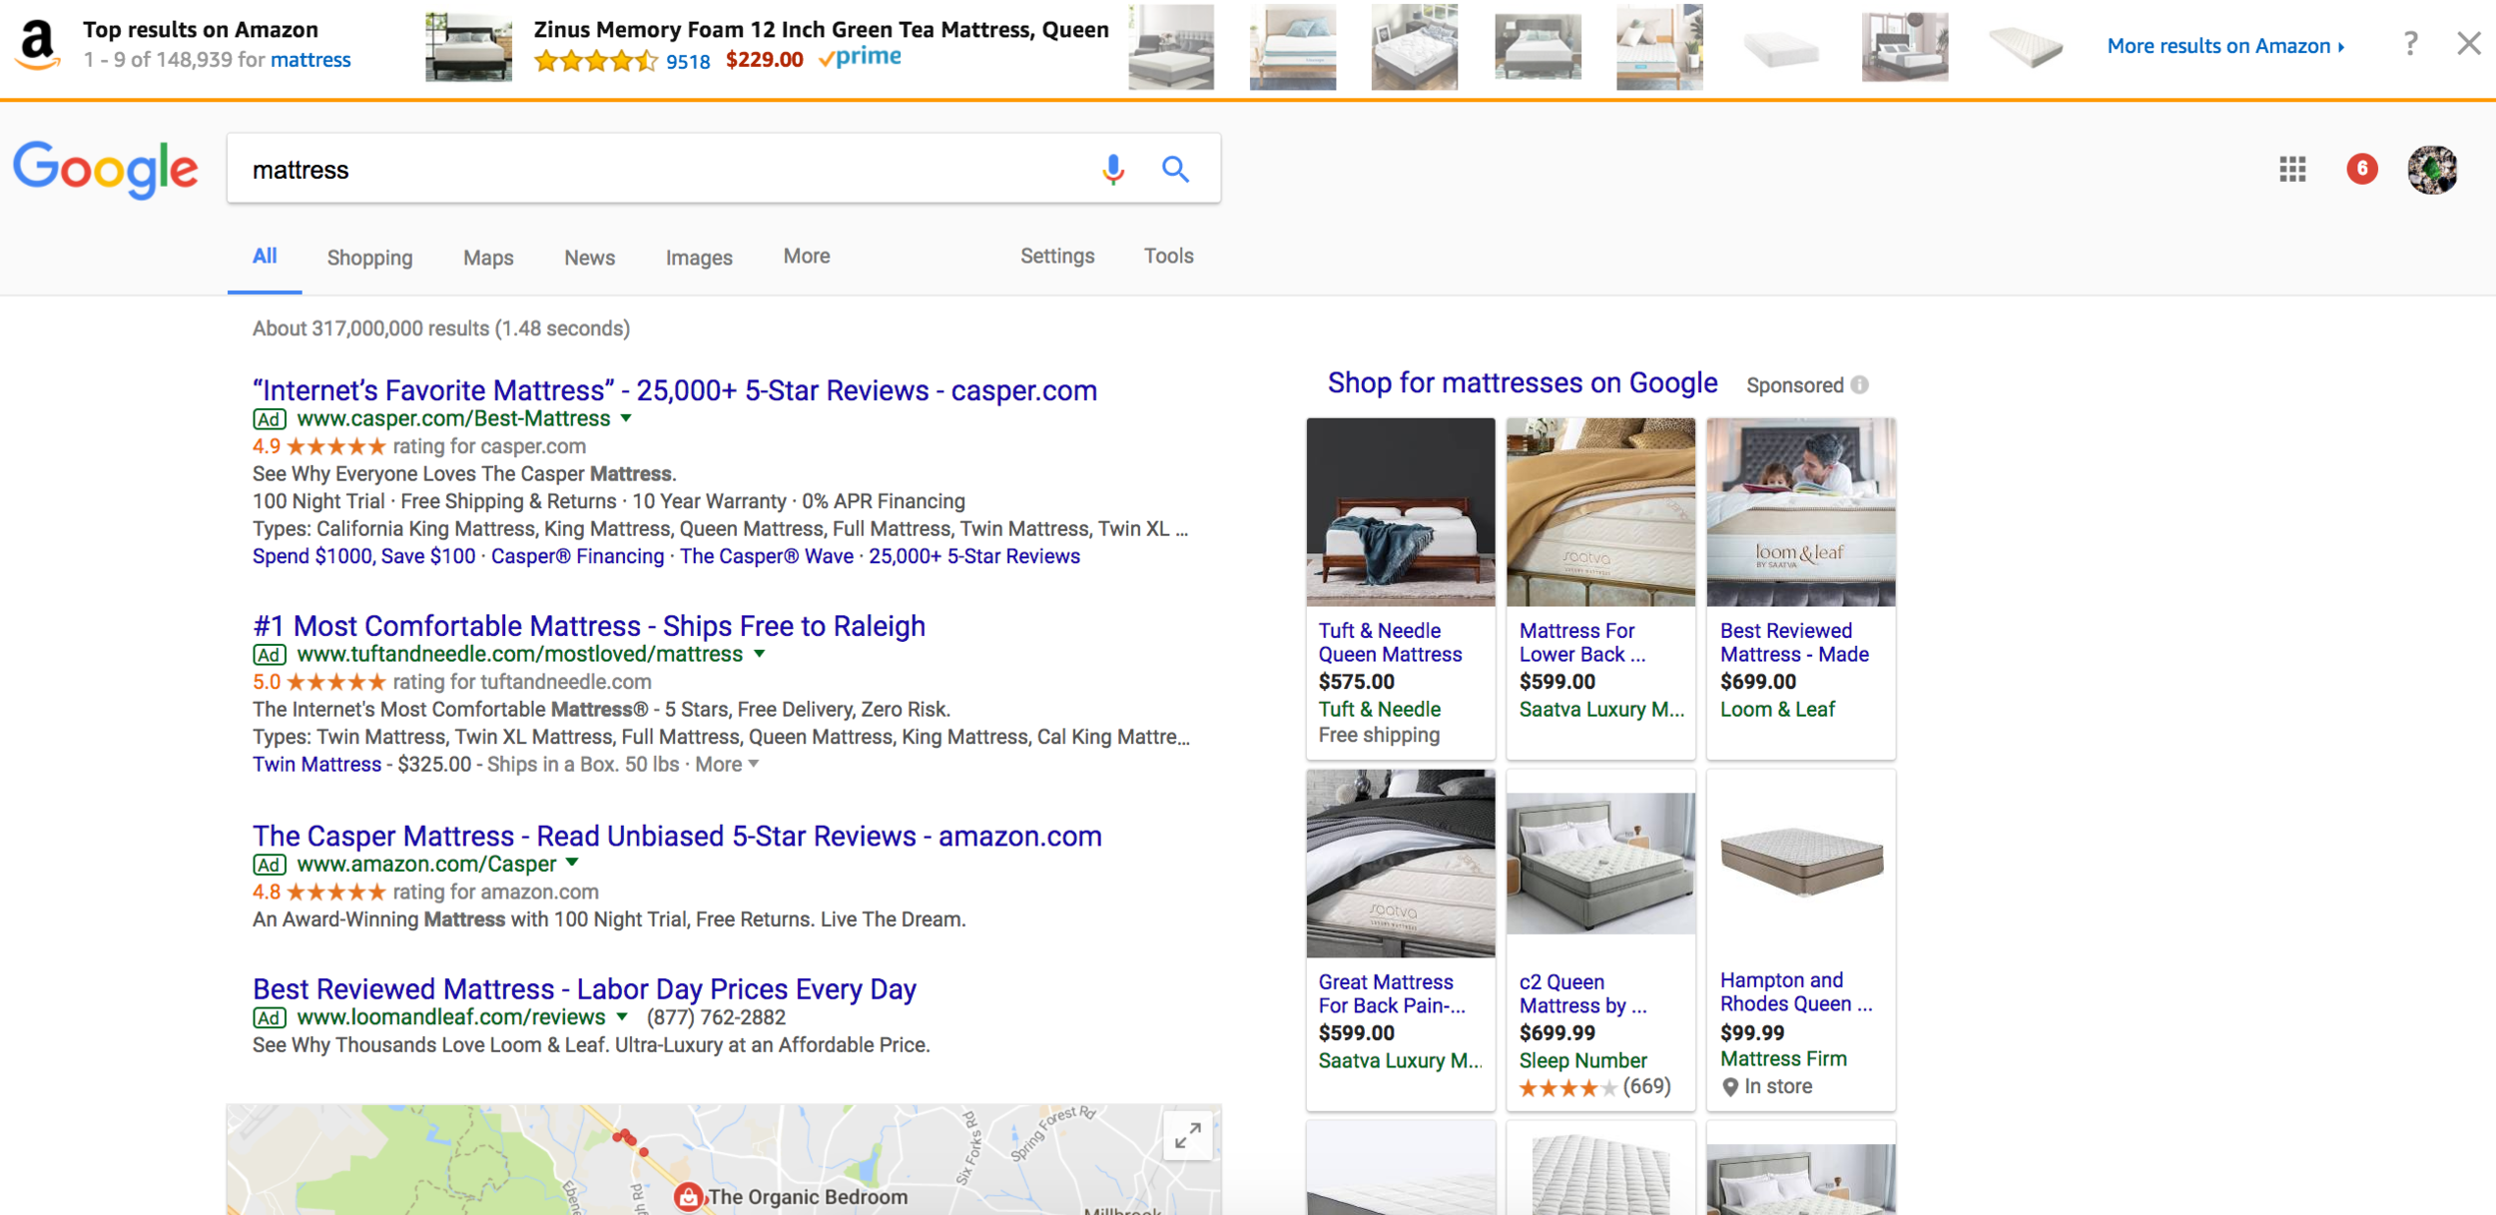Screen dimensions: 2496x1215
Task: Click the Ad badge beside loomandleaf.com URL
Action: (269, 1018)
